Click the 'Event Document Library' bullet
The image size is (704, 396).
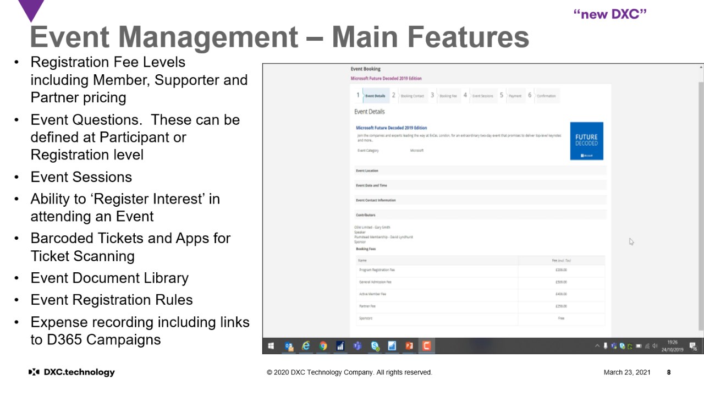pos(109,278)
